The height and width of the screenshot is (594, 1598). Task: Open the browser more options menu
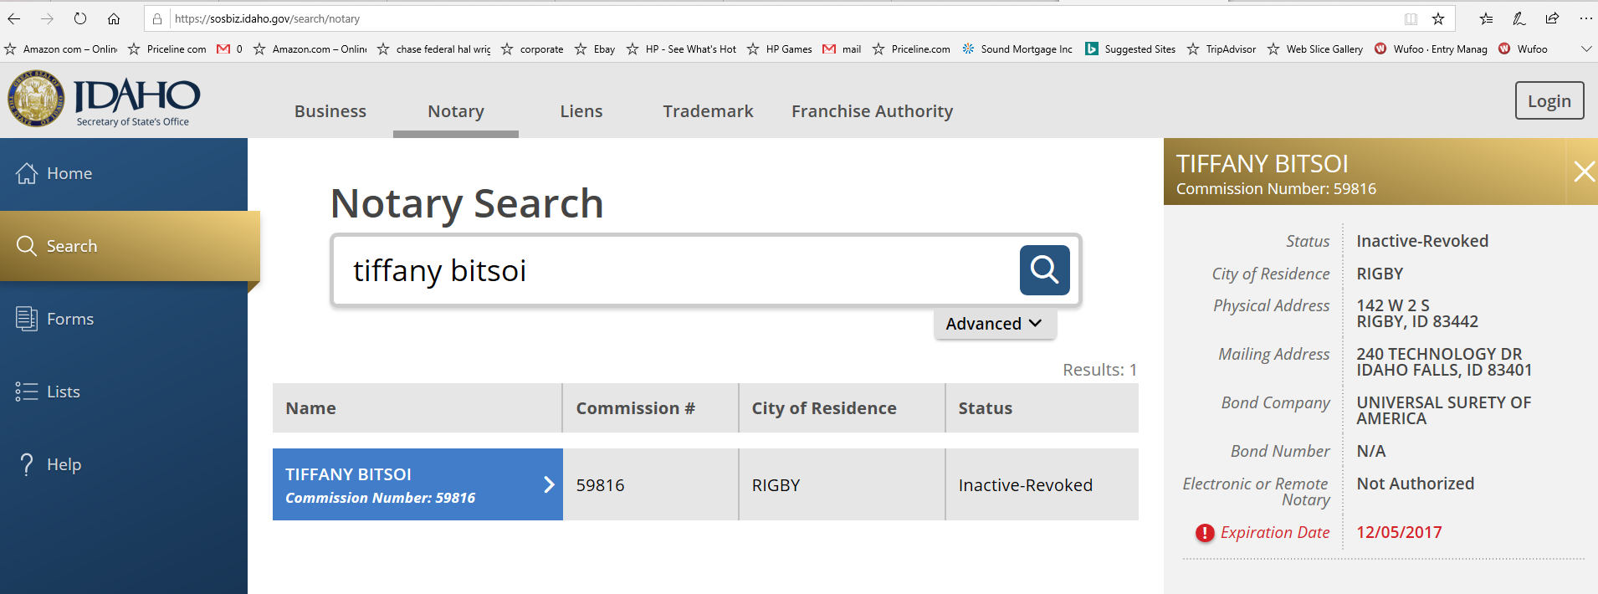(x=1585, y=18)
